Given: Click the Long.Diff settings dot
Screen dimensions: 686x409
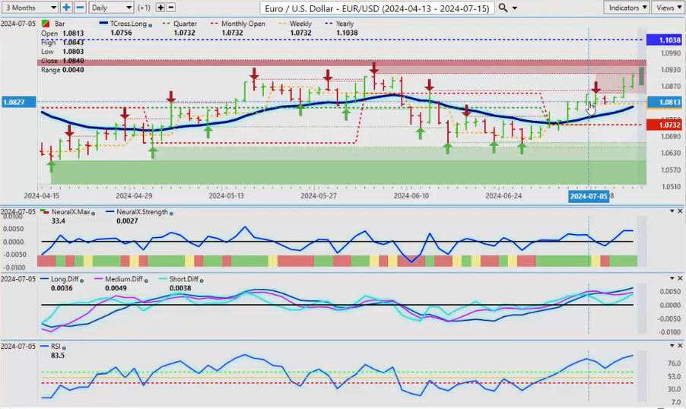Looking at the screenshot, I should [x=82, y=281].
